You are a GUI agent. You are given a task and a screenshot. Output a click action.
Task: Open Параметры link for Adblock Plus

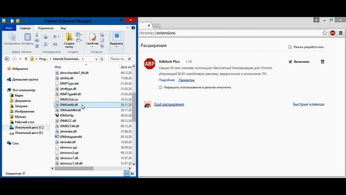tap(187, 80)
